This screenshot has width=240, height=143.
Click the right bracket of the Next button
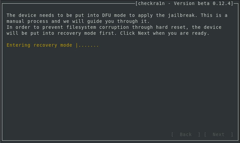[x=232, y=134]
